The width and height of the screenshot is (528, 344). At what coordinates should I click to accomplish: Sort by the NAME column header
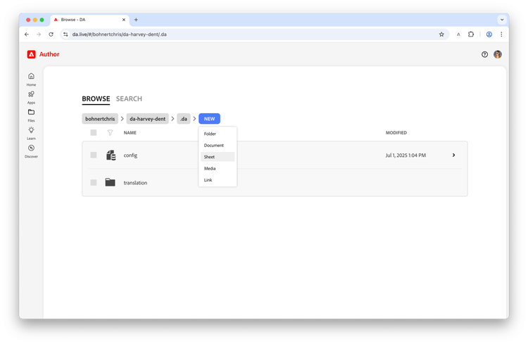click(130, 133)
